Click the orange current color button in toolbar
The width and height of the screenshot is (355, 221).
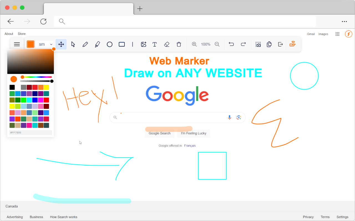(x=31, y=44)
